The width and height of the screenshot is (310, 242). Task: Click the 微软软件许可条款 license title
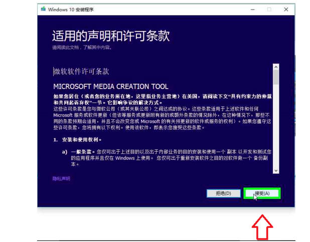pyautogui.click(x=81, y=71)
